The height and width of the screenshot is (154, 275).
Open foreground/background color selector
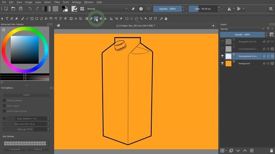coord(65,9)
